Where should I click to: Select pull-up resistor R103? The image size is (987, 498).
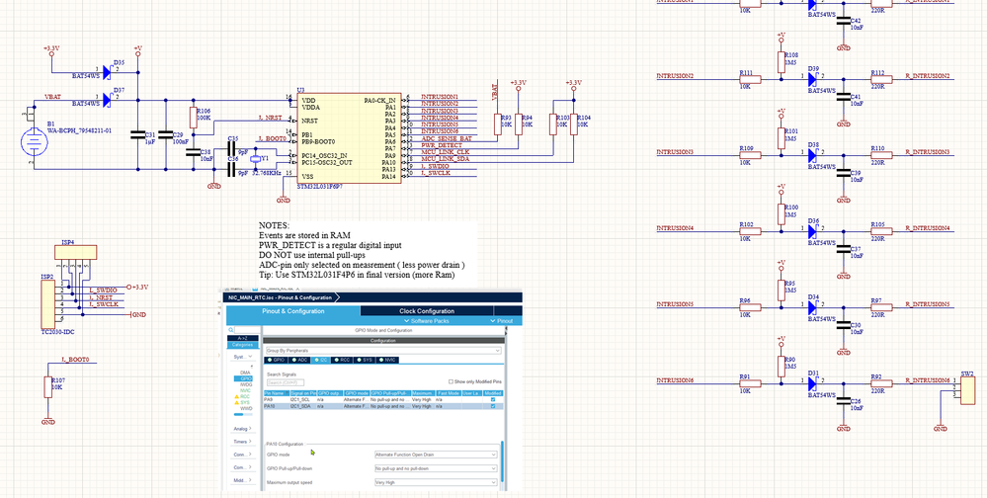(553, 124)
